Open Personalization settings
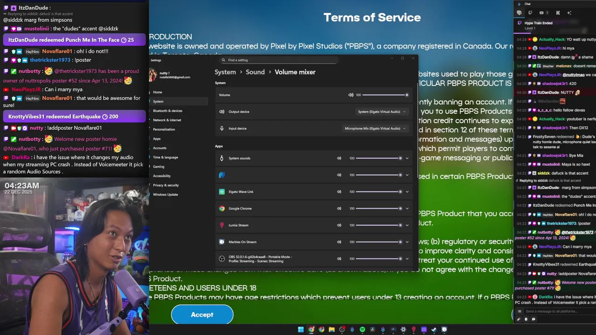Viewport: 596px width, 335px height. click(x=178, y=129)
